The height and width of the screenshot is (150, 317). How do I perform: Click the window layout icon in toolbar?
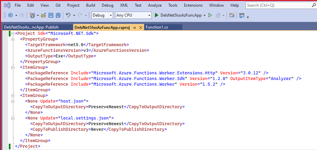(x=241, y=15)
